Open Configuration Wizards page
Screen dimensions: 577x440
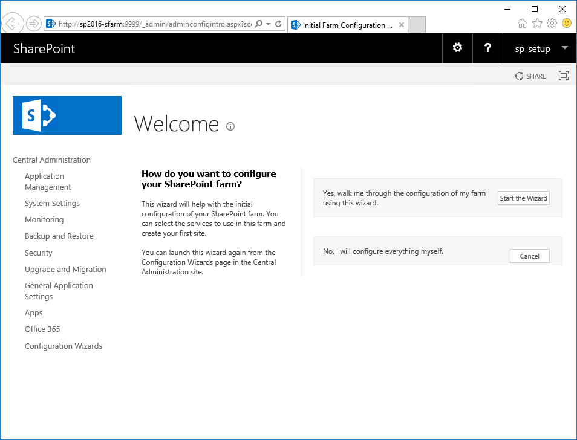(64, 346)
